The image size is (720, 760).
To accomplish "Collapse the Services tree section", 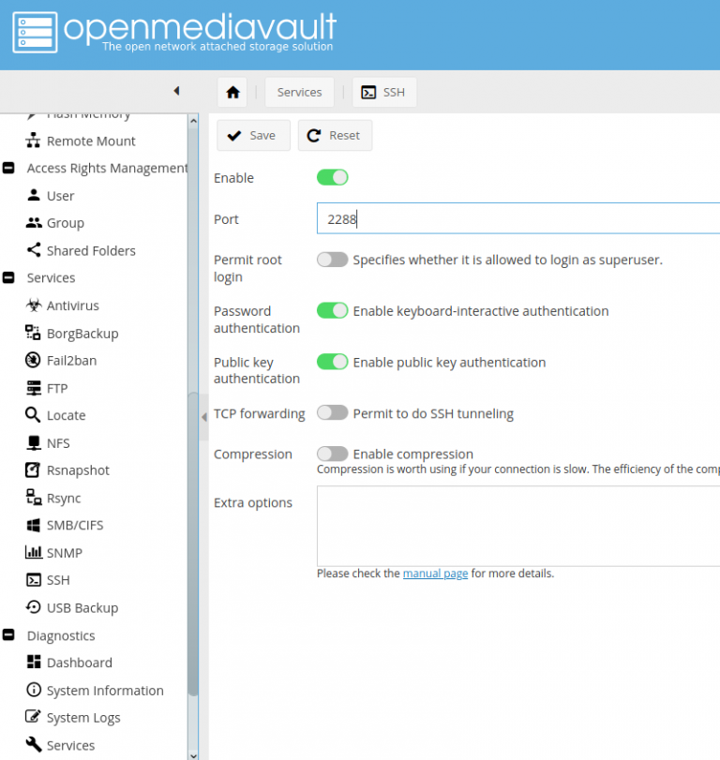I will 8,278.
